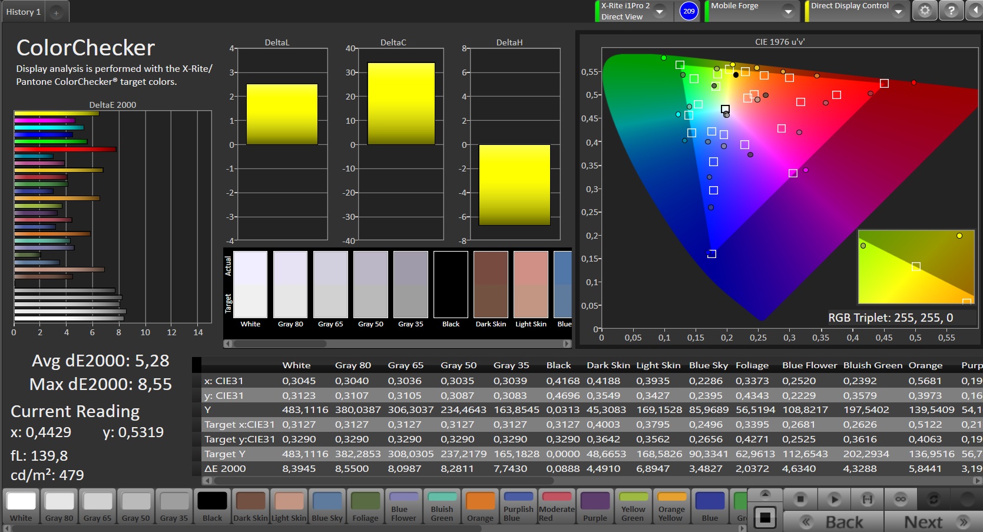Select the Foliage bottom swatch
This screenshot has height=532, width=983.
pos(365,506)
